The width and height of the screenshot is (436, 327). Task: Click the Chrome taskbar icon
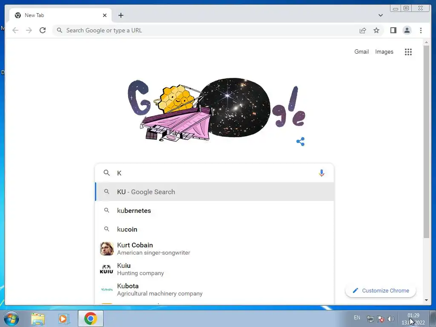[91, 318]
